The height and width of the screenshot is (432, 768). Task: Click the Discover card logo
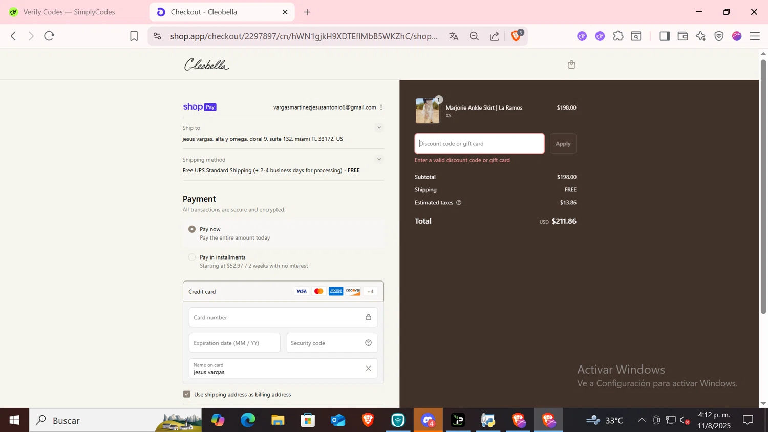coord(353,291)
